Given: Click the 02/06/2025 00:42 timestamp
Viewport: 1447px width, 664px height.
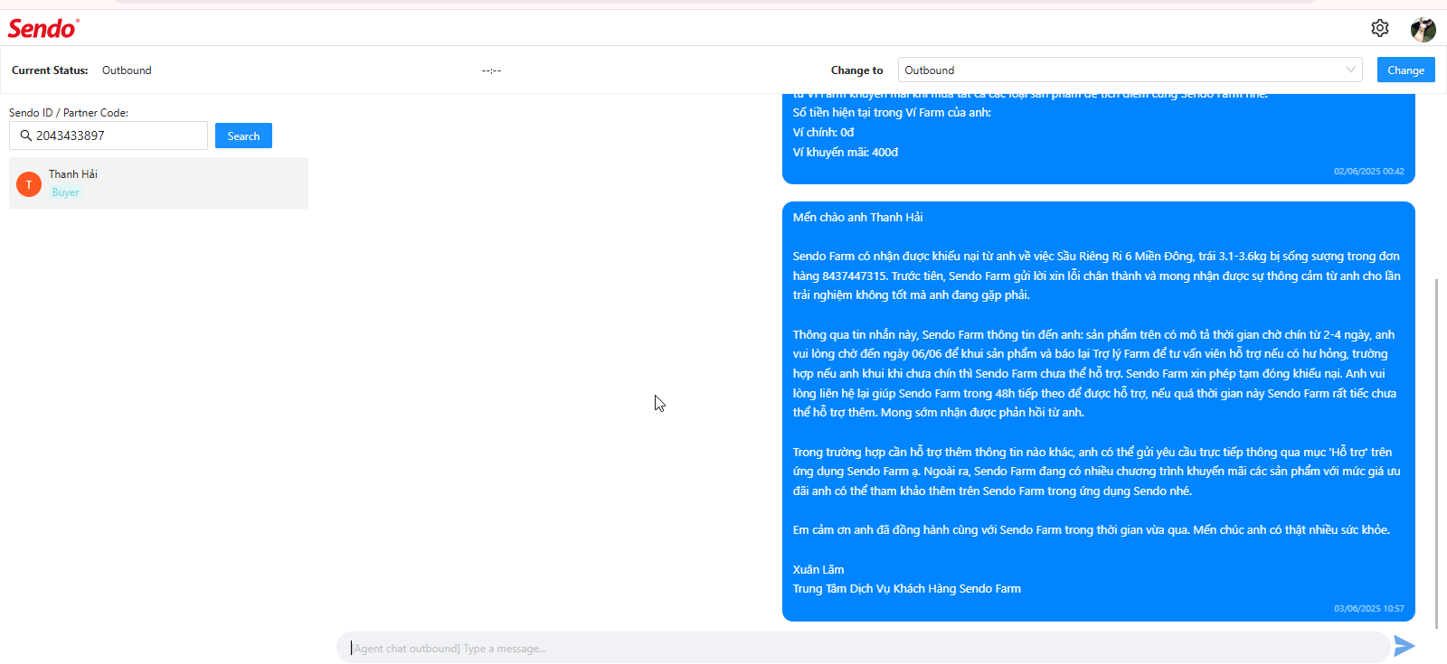Looking at the screenshot, I should point(1369,172).
